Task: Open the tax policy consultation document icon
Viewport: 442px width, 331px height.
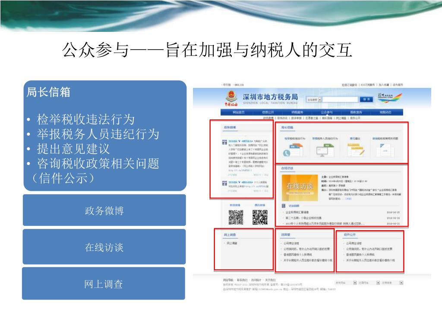Action: click(x=385, y=150)
